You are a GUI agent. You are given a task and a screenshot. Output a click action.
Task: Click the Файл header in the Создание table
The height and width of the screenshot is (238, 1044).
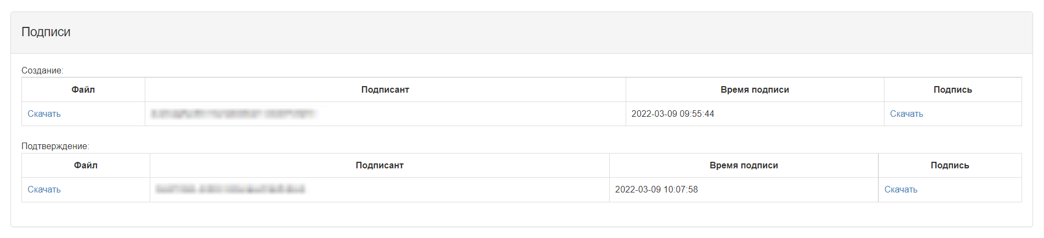[x=83, y=89]
